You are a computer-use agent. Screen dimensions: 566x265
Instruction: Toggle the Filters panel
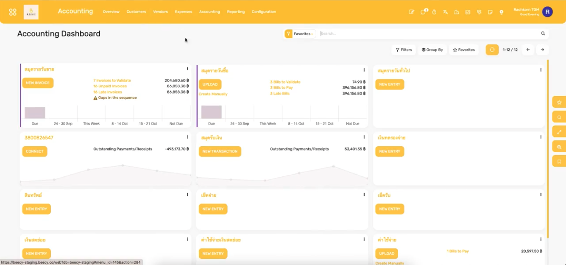[x=403, y=50]
